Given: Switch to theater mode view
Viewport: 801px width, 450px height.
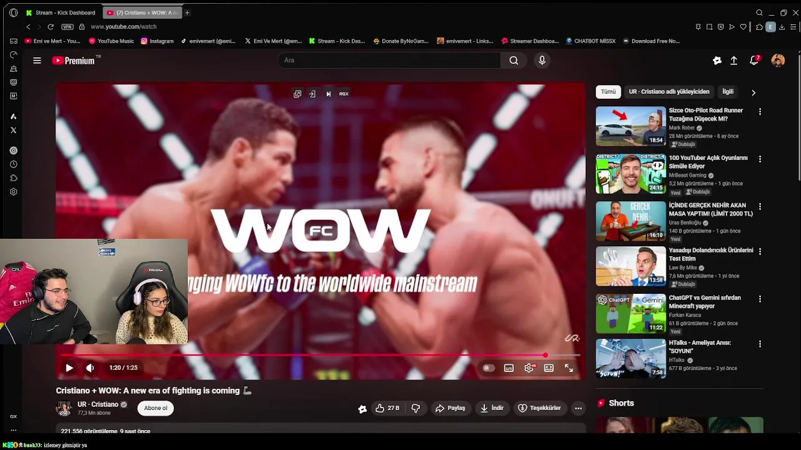Looking at the screenshot, I should coord(549,368).
